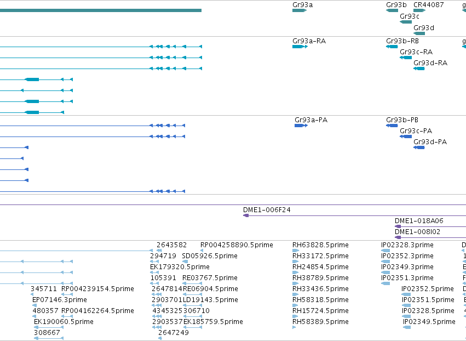Click EST EP07146.3prime
Viewport: 466px width, 341px height.
(34, 305)
